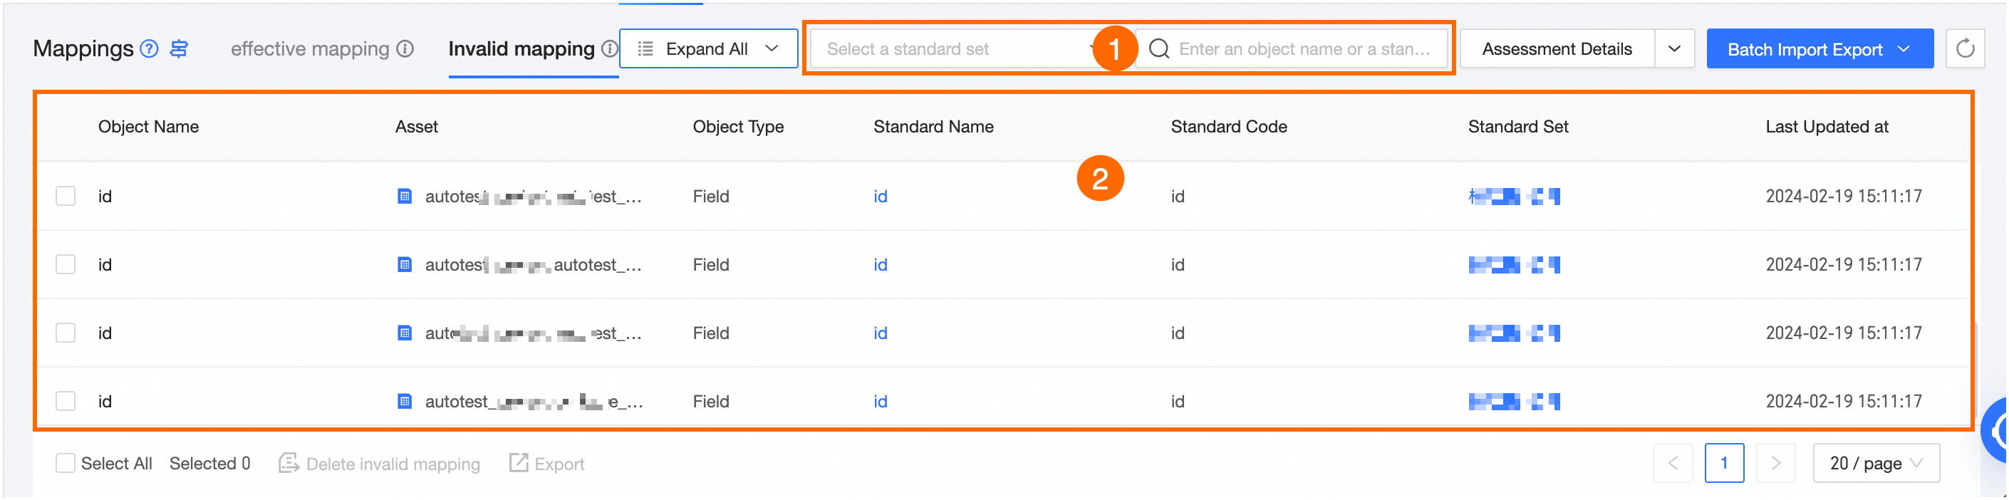Viewport: 2009px width, 500px height.
Task: Select the Invalid mapping tab
Action: (x=521, y=48)
